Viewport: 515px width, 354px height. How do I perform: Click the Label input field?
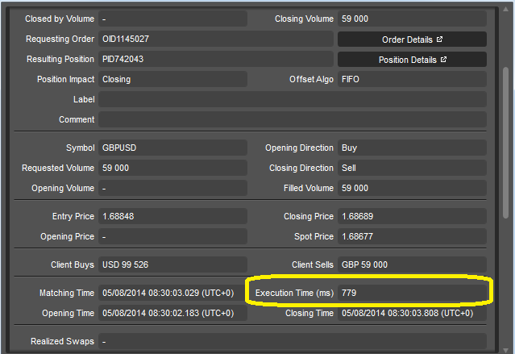tap(293, 99)
